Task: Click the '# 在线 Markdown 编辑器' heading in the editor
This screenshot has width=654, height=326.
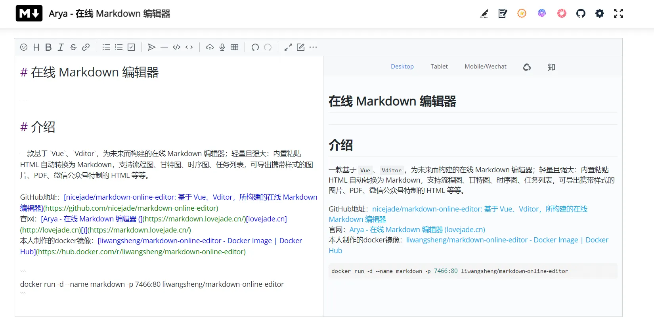Action: [x=90, y=72]
